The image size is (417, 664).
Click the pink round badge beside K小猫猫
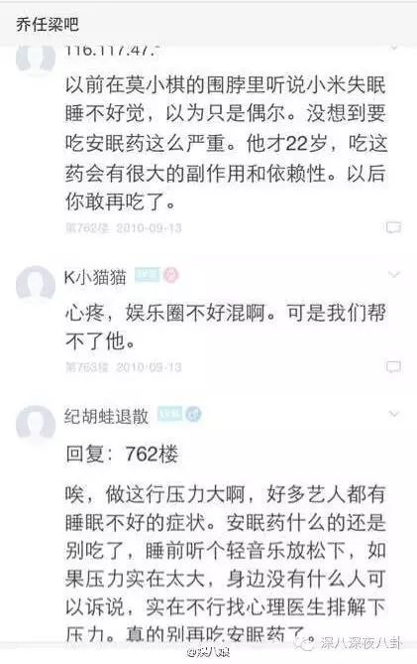(x=170, y=275)
